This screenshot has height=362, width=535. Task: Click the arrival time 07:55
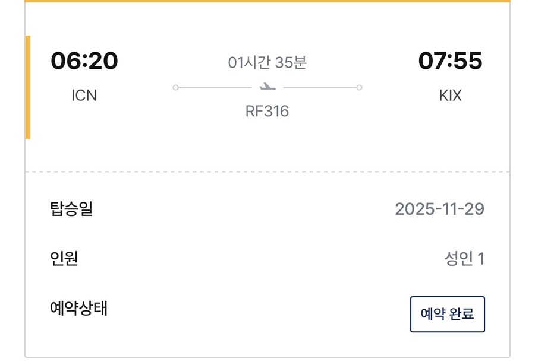[x=450, y=61]
